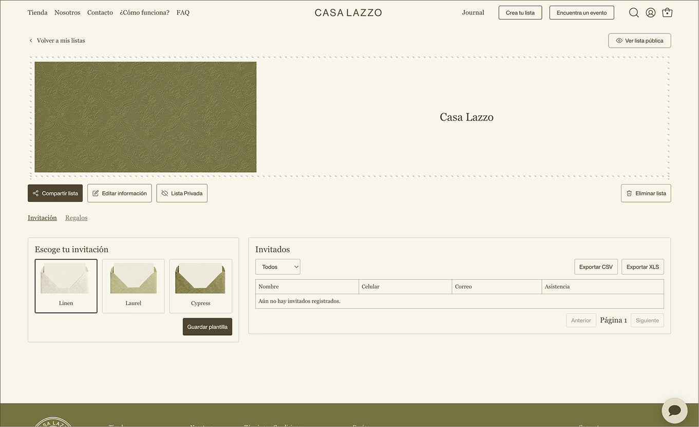Click the Siguiente pagination button
Screen dimensions: 699x427
pyautogui.click(x=647, y=320)
